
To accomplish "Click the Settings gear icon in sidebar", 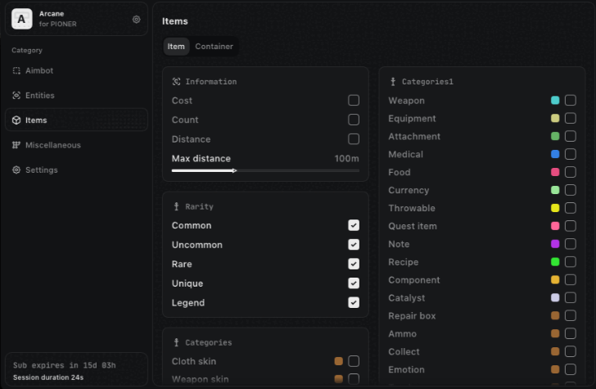I will pos(16,170).
